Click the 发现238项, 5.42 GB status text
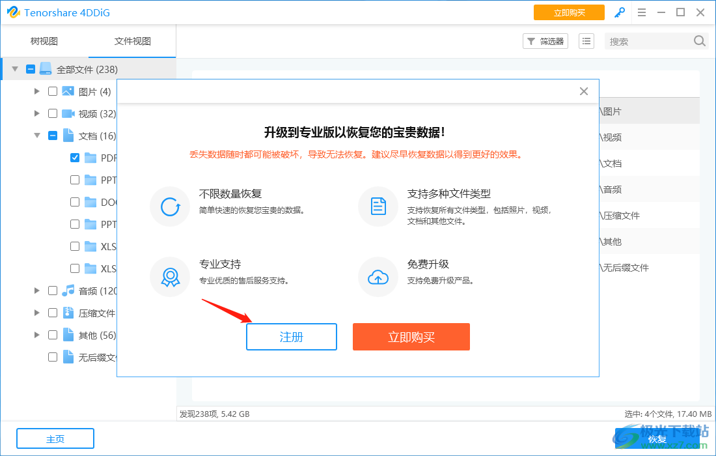The height and width of the screenshot is (456, 716). (x=215, y=414)
